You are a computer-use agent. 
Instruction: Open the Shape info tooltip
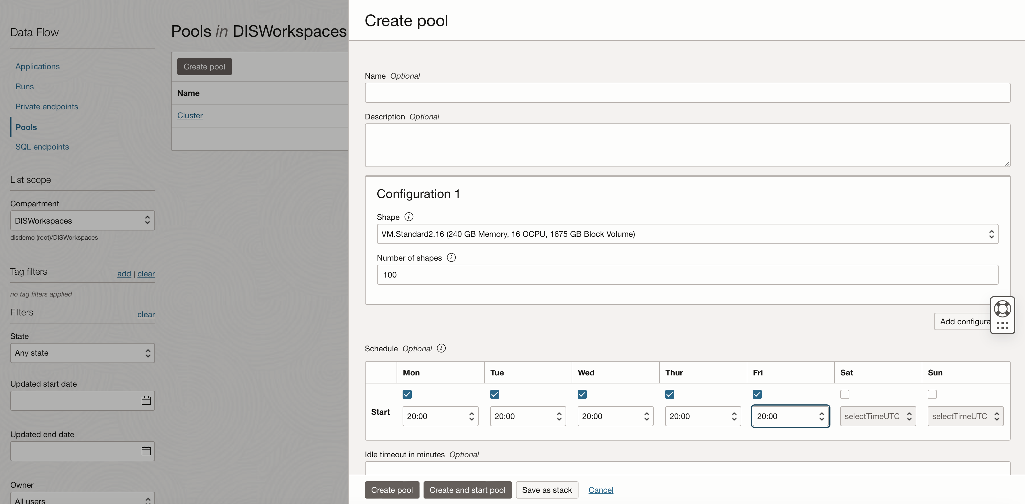point(409,217)
